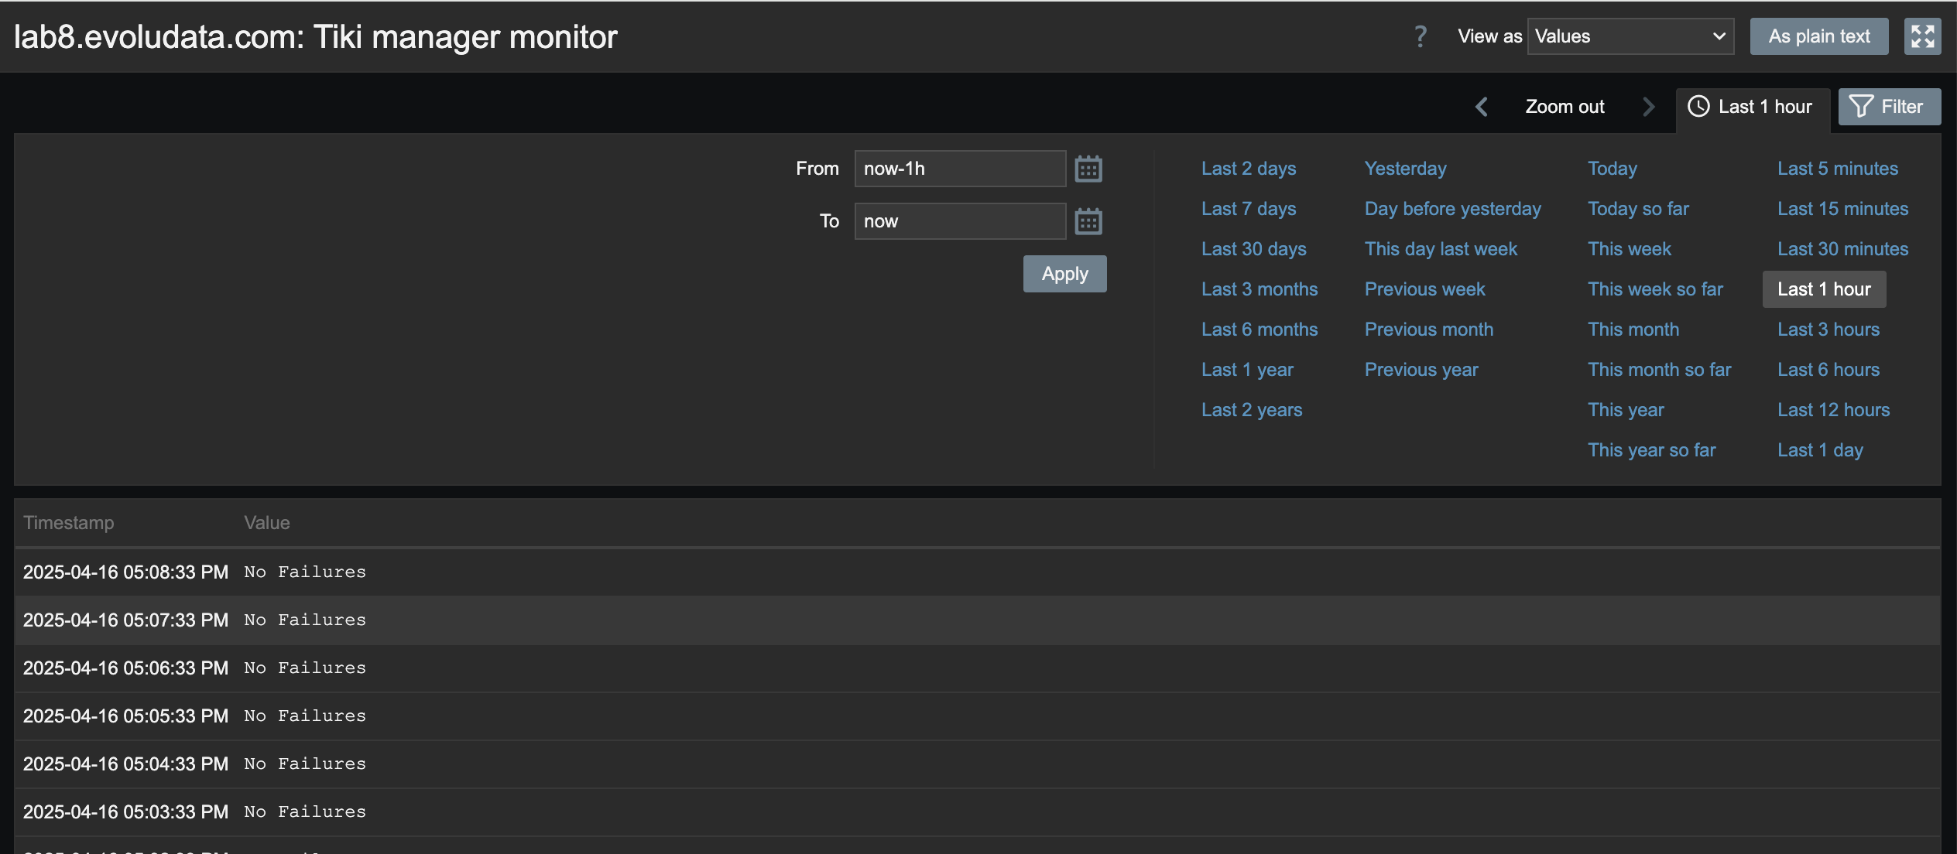Choose Day before yesterday range
1957x854 pixels.
(x=1453, y=209)
